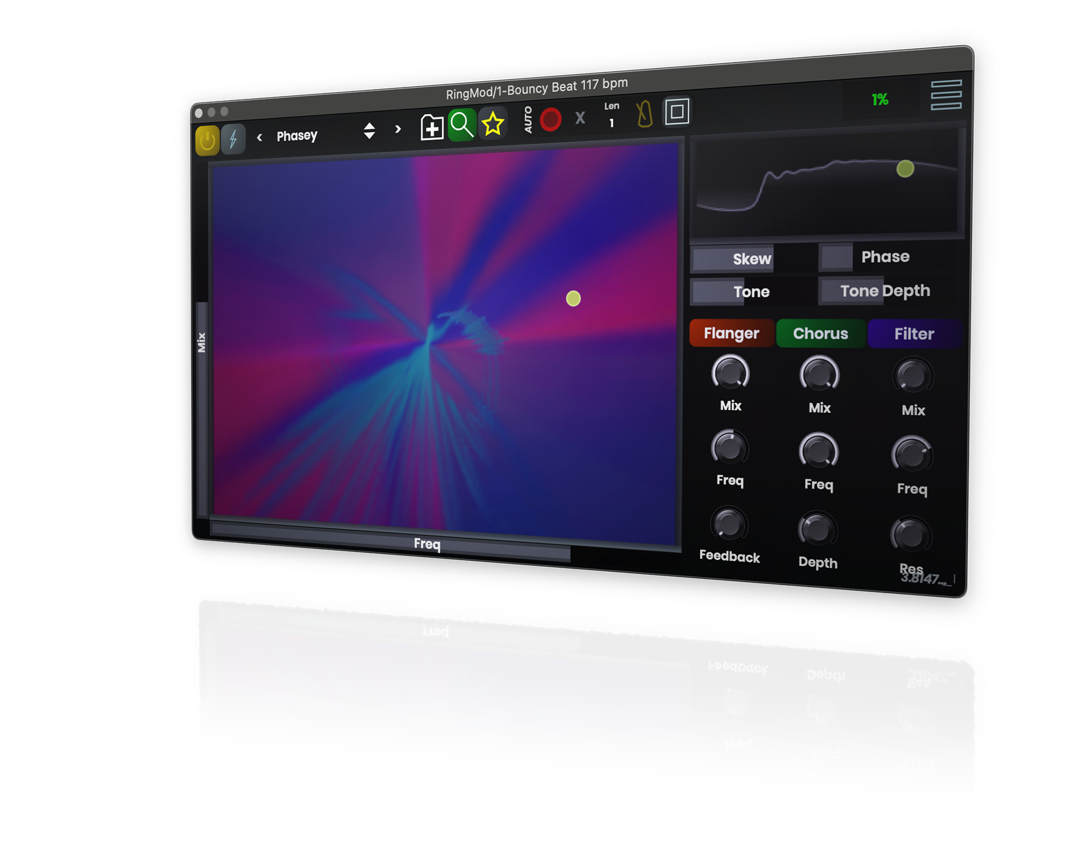Image resolution: width=1074 pixels, height=859 pixels.
Task: Click the lightning bolt icon
Action: (x=233, y=139)
